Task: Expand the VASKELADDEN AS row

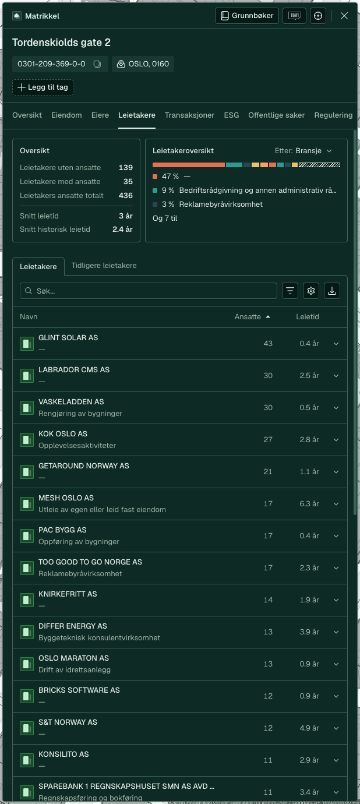Action: click(336, 408)
